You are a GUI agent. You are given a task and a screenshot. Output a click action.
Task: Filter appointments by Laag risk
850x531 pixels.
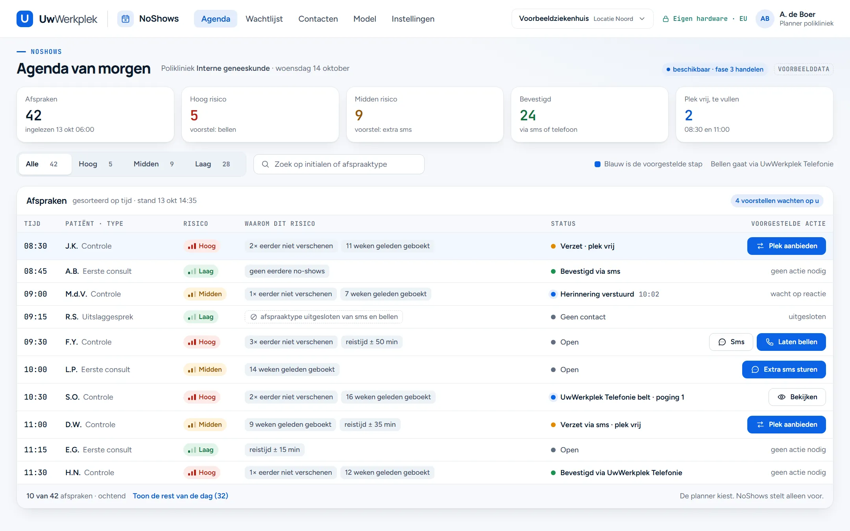point(213,164)
